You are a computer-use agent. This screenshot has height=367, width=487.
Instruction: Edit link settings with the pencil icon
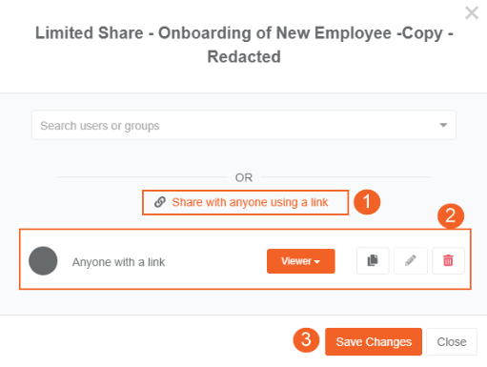(411, 260)
